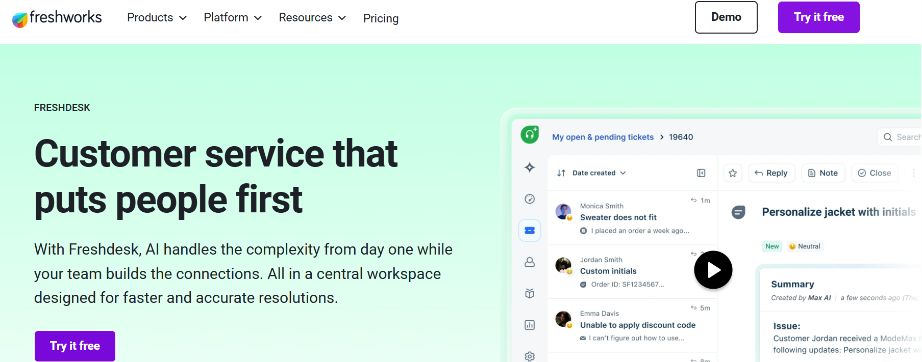Open the reports chart icon in sidebar
922x362 pixels.
(x=530, y=325)
